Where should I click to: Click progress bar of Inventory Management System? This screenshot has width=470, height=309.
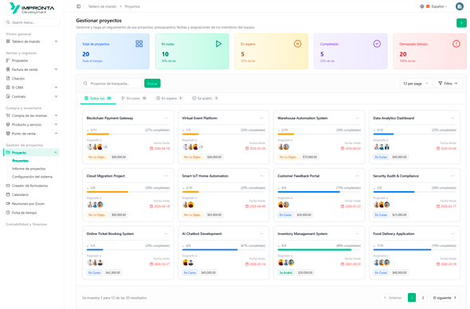click(x=319, y=249)
